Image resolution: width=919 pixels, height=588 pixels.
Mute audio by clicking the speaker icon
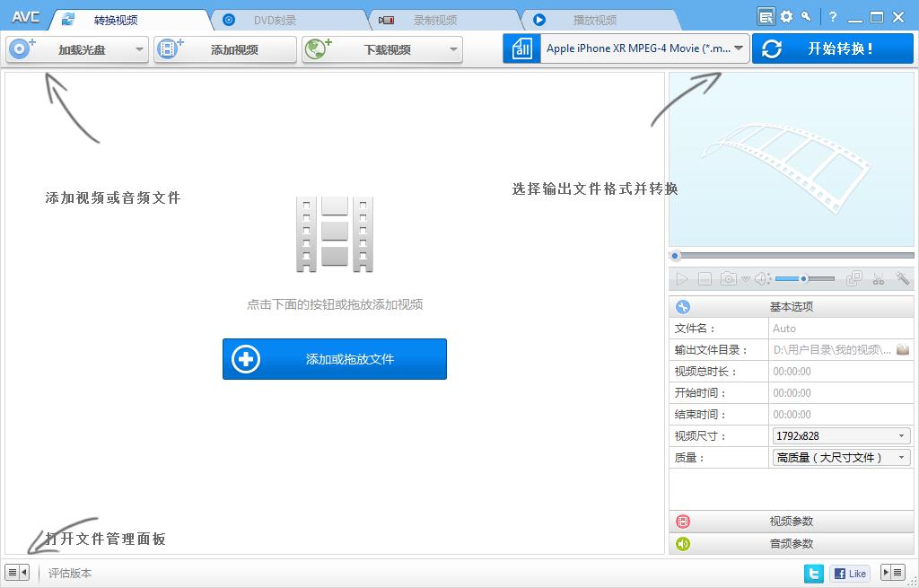point(761,278)
